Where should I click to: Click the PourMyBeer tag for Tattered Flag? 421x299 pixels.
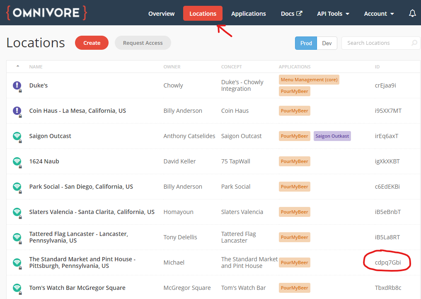point(295,237)
